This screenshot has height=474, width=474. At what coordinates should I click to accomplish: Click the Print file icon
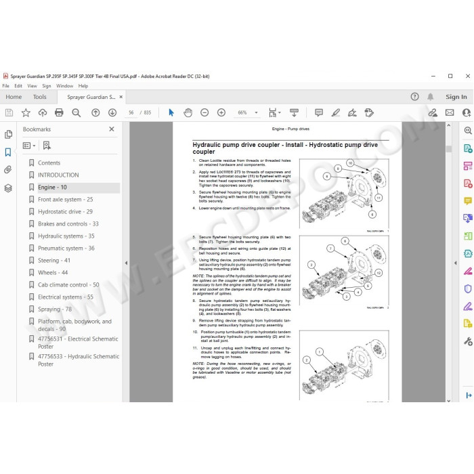click(59, 113)
